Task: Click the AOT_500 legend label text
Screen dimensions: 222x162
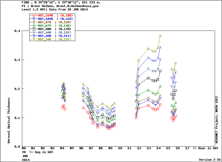Action: pos(45,29)
